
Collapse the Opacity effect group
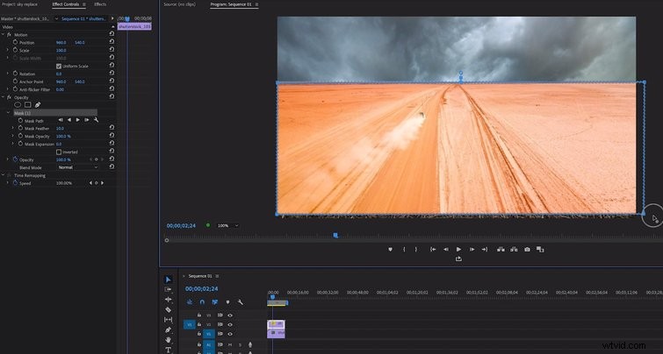pos(4,97)
